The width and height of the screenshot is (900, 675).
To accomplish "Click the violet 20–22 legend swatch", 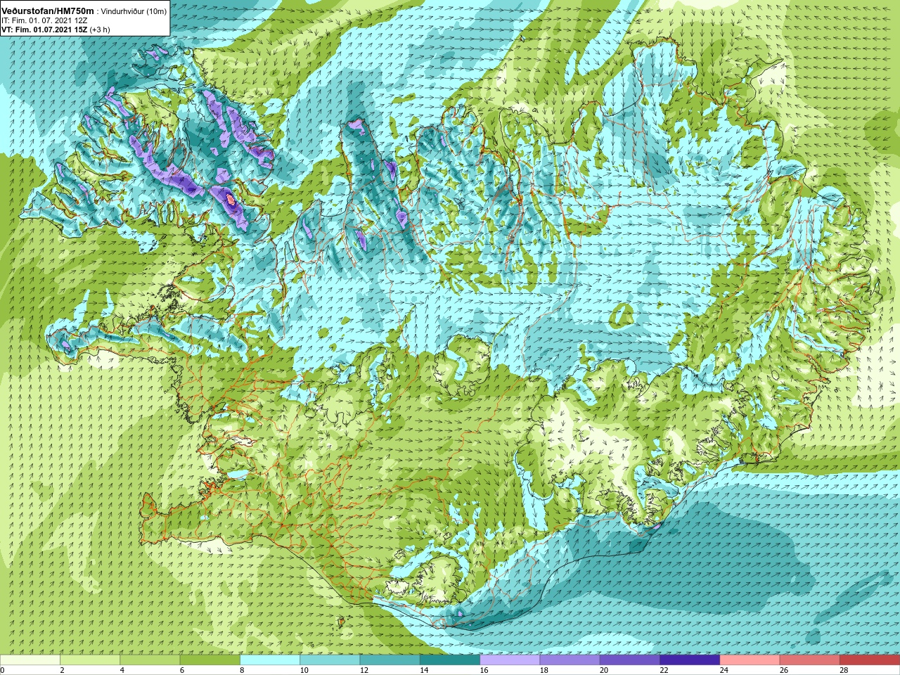I will click(630, 660).
